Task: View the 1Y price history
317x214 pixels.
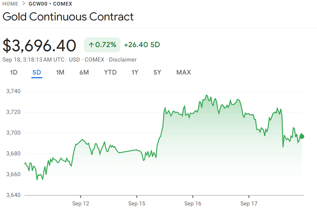Action: pyautogui.click(x=135, y=72)
